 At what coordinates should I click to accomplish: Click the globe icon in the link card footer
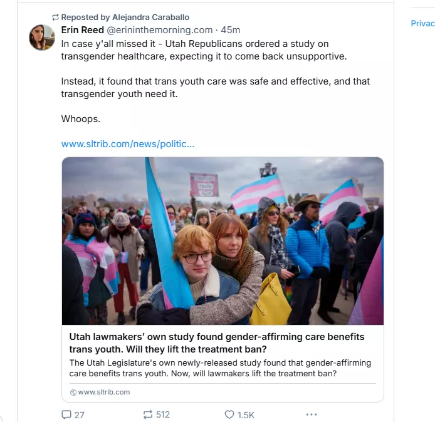[x=73, y=393]
